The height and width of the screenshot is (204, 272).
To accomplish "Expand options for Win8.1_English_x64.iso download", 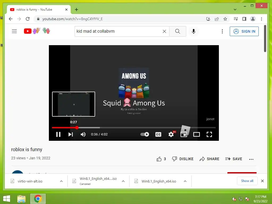I will click(x=185, y=181).
